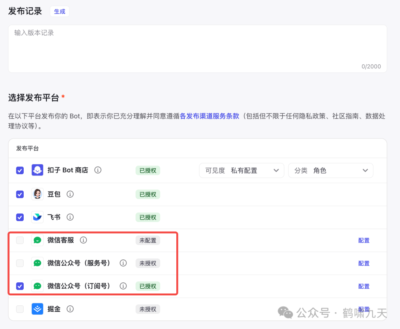Click 未授权 badge in 服务号 row

click(148, 263)
